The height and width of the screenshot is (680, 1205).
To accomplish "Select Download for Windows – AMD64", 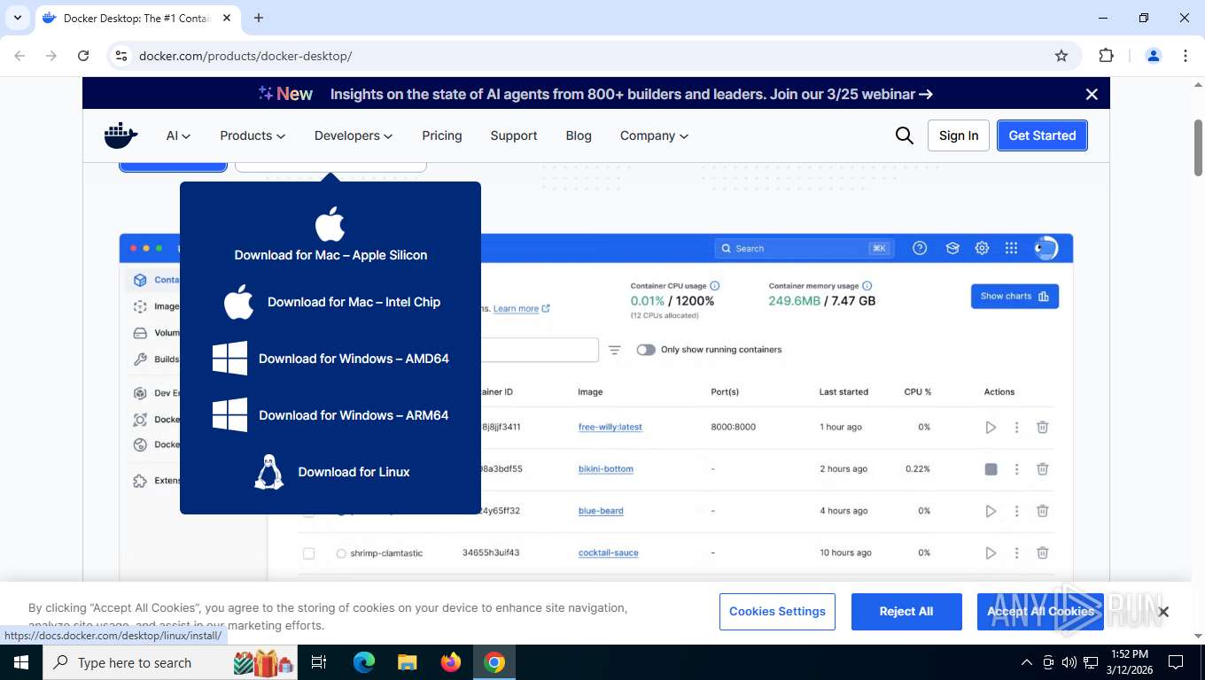I will pyautogui.click(x=354, y=359).
